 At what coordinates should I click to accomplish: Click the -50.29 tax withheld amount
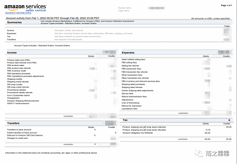coord(207,133)
